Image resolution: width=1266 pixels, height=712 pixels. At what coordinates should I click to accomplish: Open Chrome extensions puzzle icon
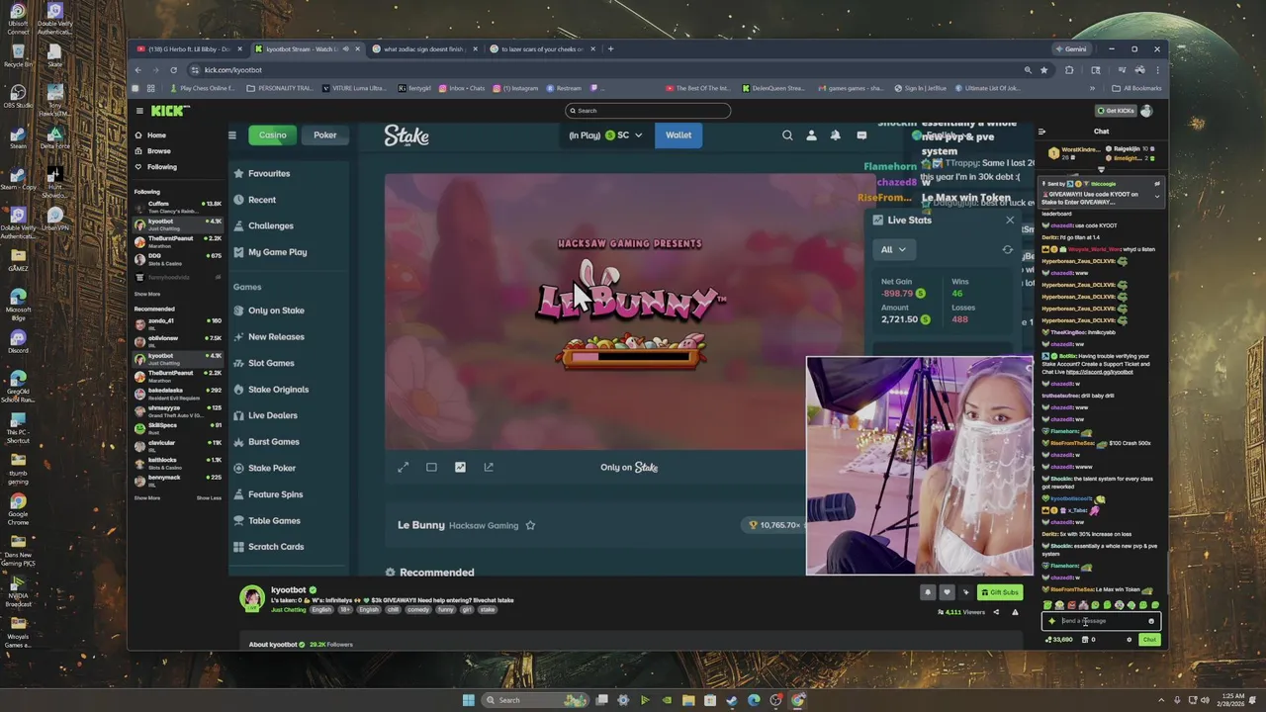pyautogui.click(x=1069, y=70)
